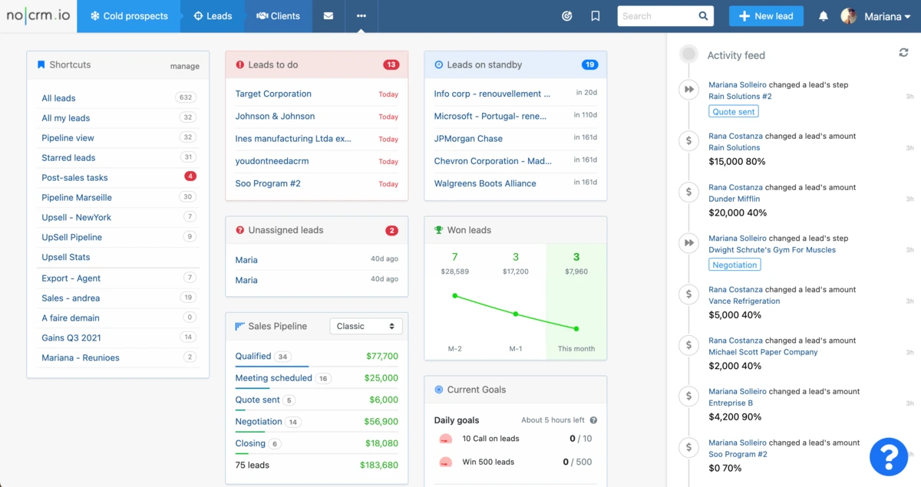Screen dimensions: 921x487
Task: Click the This month point on chart
Action: pyautogui.click(x=576, y=328)
